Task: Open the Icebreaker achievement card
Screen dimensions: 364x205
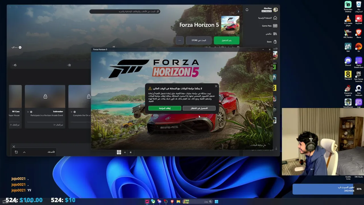Action: [x=45, y=106]
